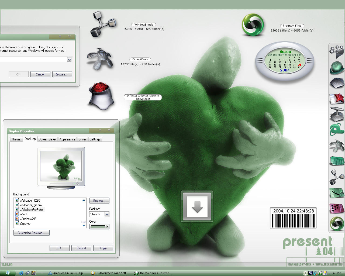
Task: Open the background Color picker dropdown
Action: [x=107, y=227]
